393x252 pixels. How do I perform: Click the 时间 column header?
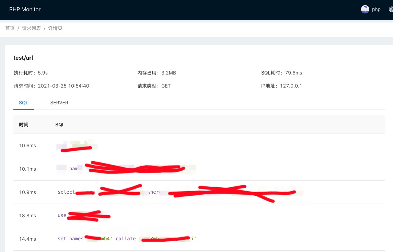[x=24, y=125]
